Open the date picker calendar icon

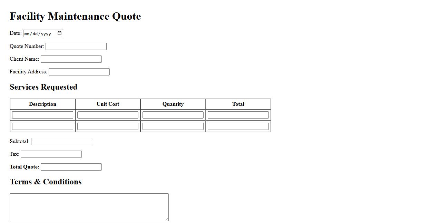pos(59,33)
